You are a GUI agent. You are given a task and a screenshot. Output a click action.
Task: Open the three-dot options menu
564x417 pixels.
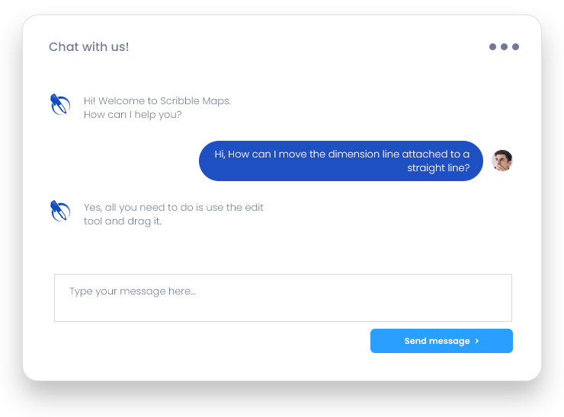(504, 47)
